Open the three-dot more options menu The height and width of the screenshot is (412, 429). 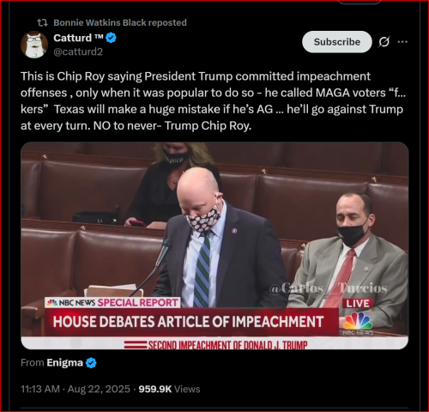[x=402, y=42]
